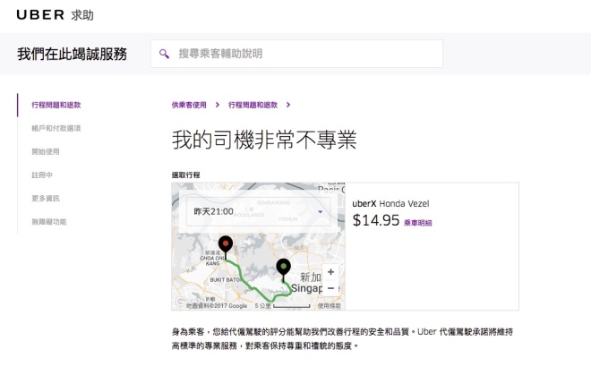Zoom in the map with plus button
Screen dimensions: 591x375
pyautogui.click(x=330, y=272)
